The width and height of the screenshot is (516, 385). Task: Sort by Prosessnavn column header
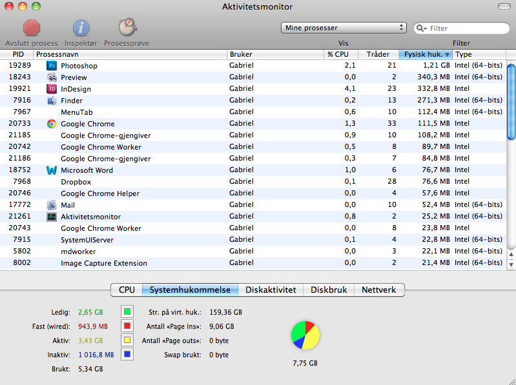(130, 55)
